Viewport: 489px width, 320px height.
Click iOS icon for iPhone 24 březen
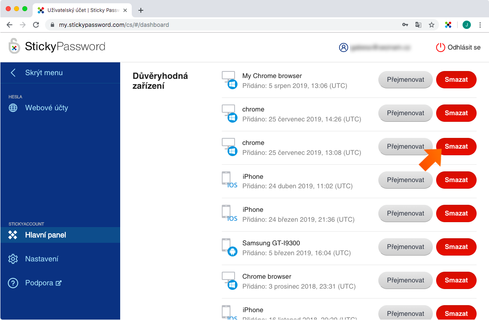point(230,213)
